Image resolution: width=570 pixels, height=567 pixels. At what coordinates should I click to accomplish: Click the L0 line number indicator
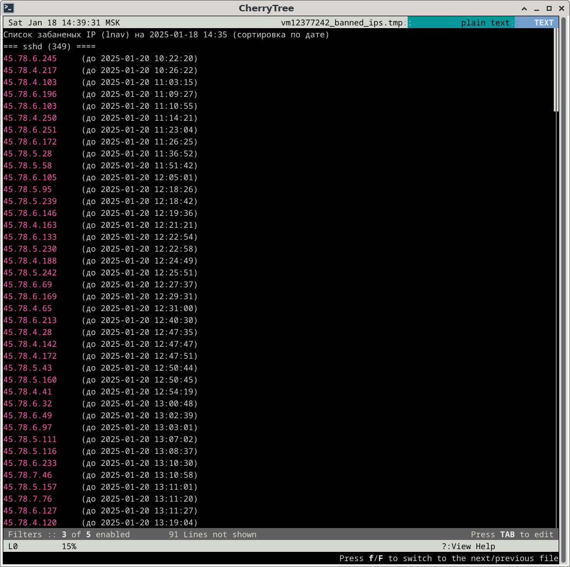13,546
